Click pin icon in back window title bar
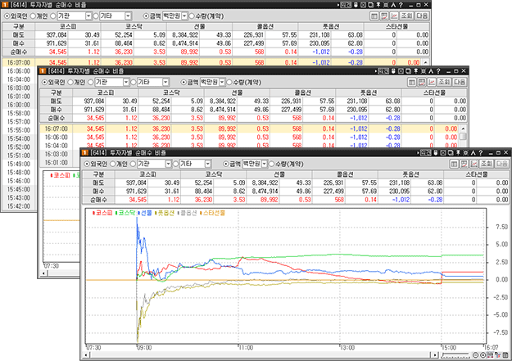This screenshot has height=361, width=512. 378,5
